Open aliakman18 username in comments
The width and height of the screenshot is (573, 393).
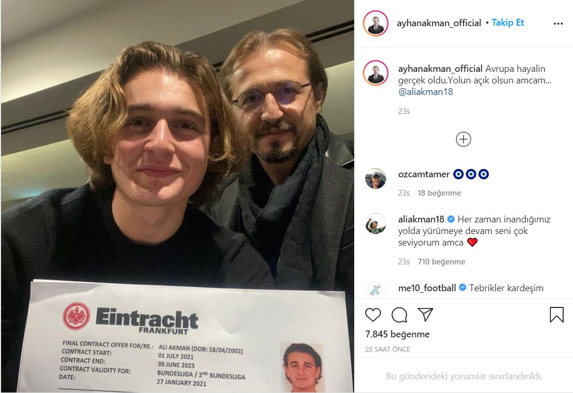421,219
